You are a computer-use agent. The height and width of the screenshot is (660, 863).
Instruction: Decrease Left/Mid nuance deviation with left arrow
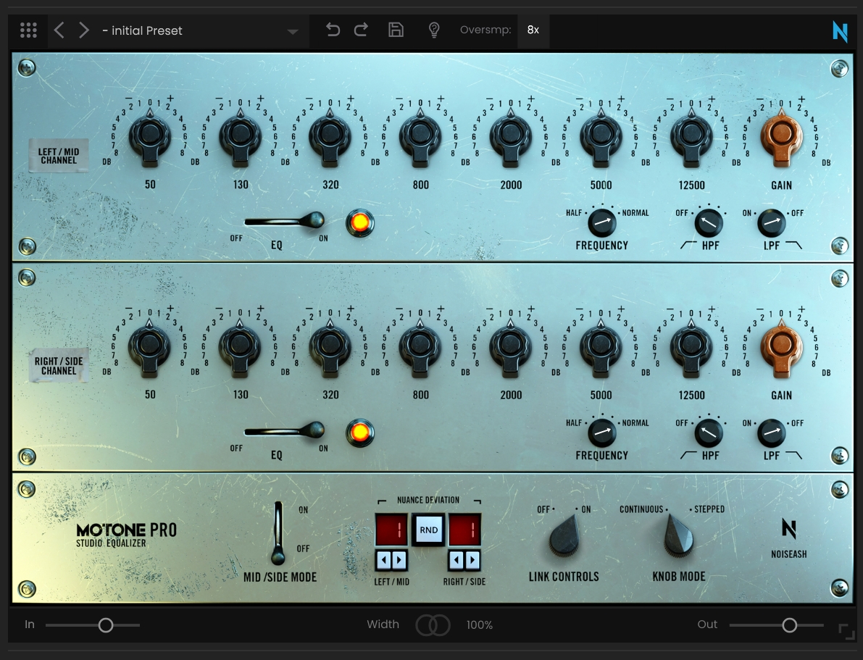coord(384,560)
